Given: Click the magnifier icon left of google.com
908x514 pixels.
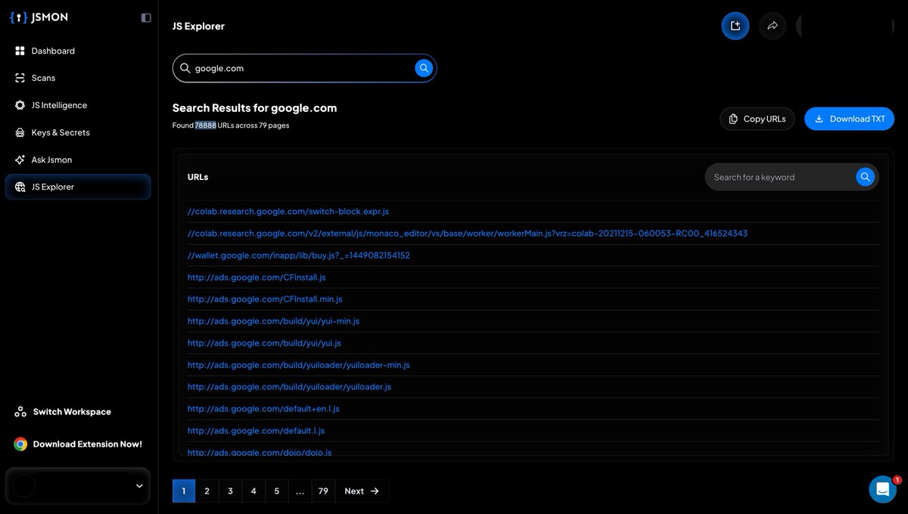Looking at the screenshot, I should (x=185, y=68).
